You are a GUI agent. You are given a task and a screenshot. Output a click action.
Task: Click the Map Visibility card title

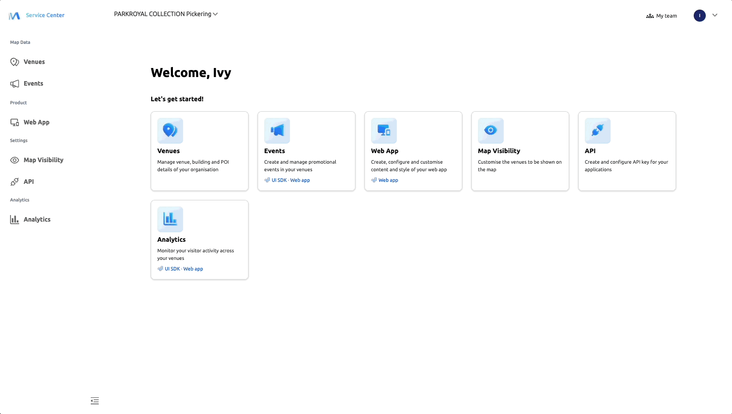point(499,151)
